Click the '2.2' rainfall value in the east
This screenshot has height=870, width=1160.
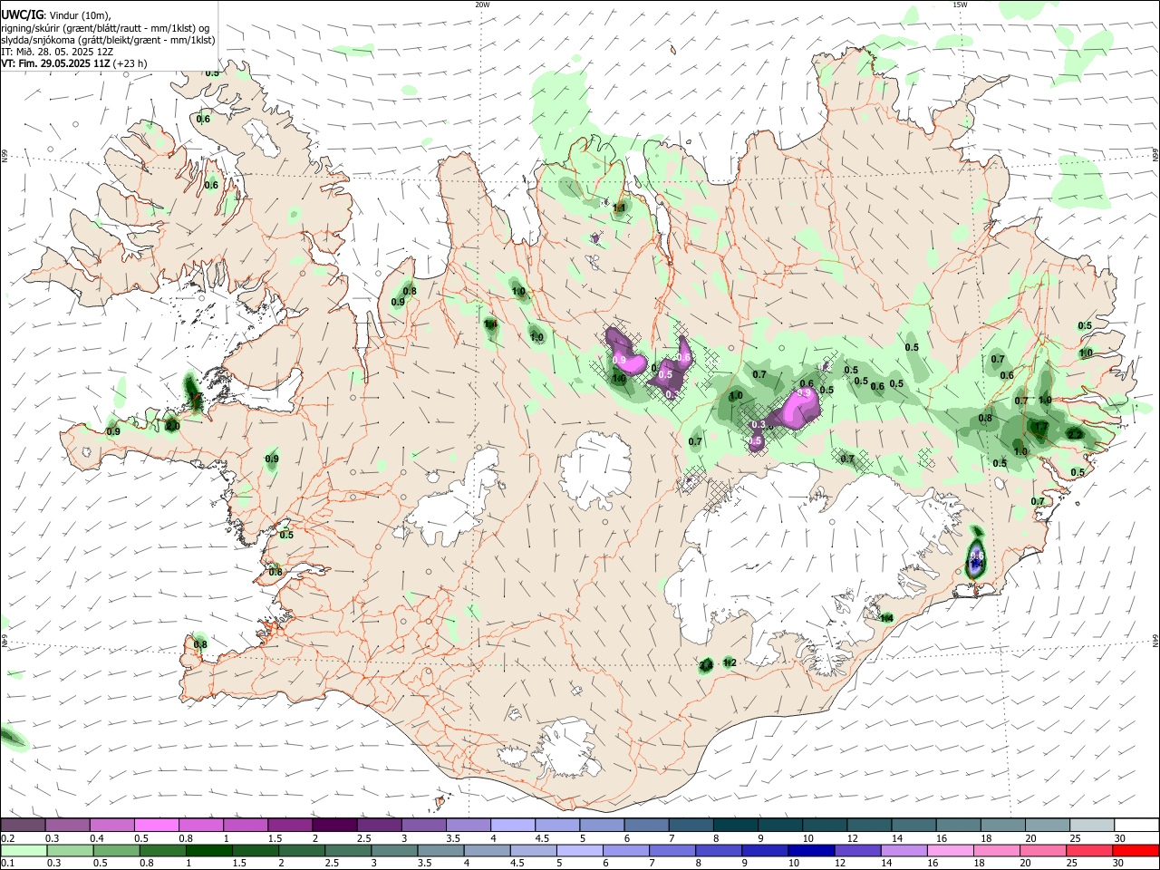coord(1075,435)
